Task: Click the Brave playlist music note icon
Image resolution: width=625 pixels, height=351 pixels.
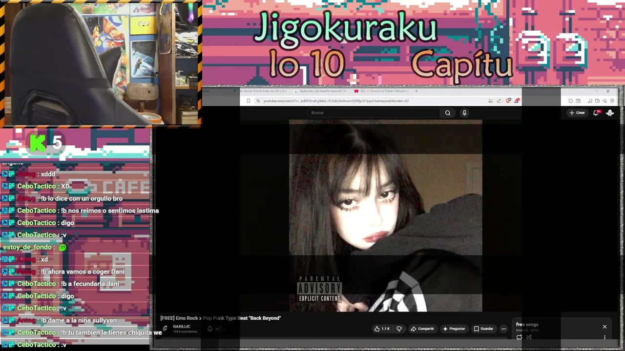Action: (x=590, y=101)
